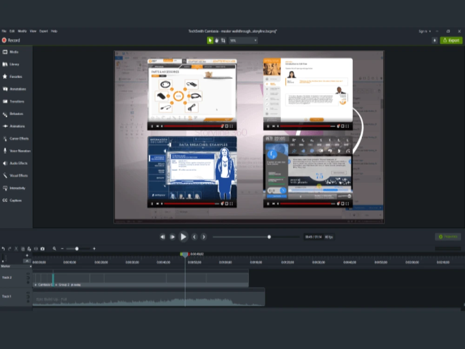Select the hand Pan tool

click(x=217, y=40)
